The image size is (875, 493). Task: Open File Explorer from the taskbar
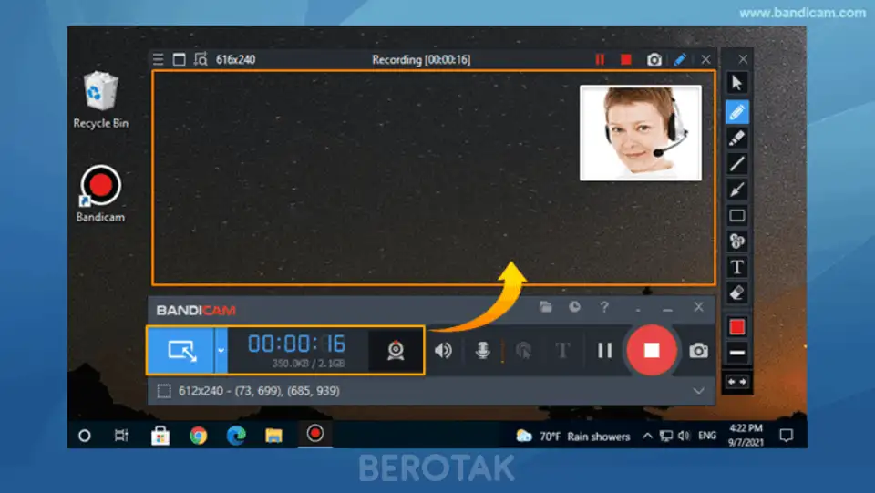(x=273, y=436)
